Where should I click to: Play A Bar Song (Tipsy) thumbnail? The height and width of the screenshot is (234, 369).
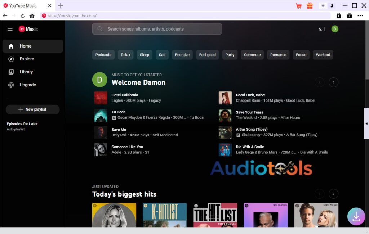225,132
